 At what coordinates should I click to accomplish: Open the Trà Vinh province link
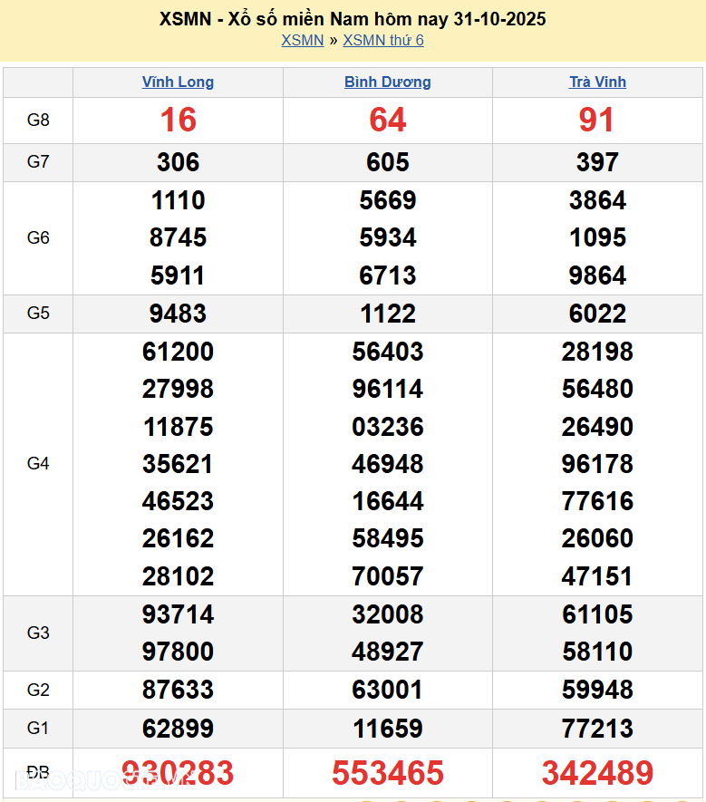click(x=597, y=82)
